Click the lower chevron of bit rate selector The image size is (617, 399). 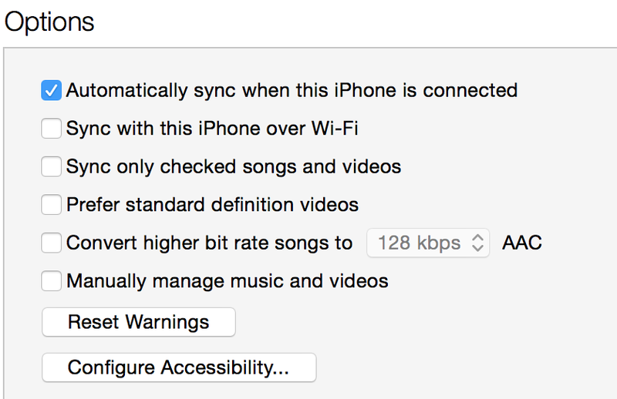pyautogui.click(x=477, y=248)
